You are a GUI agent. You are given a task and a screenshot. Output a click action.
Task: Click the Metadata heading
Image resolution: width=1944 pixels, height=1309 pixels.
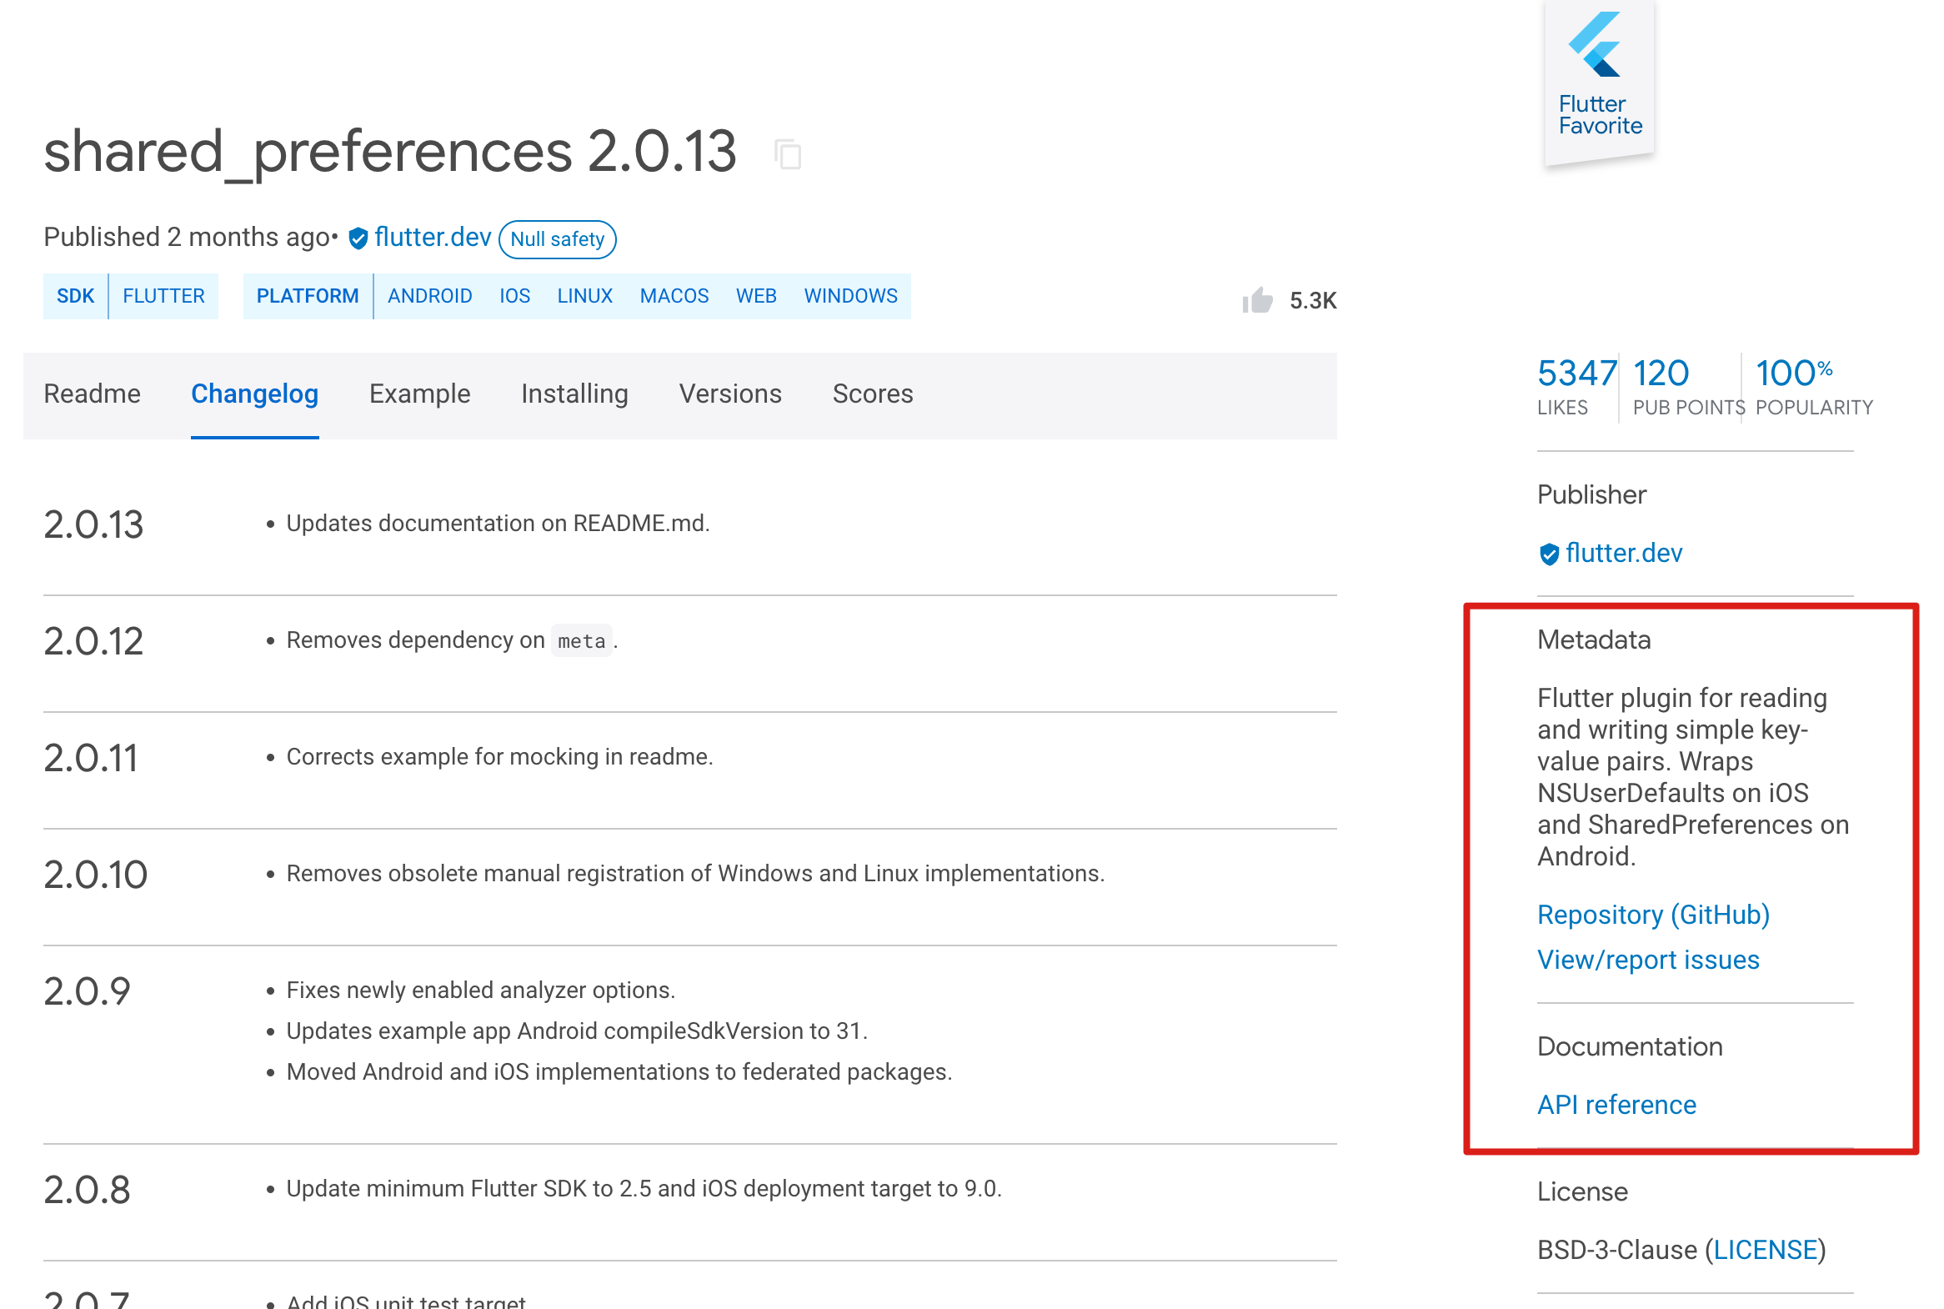click(1594, 640)
